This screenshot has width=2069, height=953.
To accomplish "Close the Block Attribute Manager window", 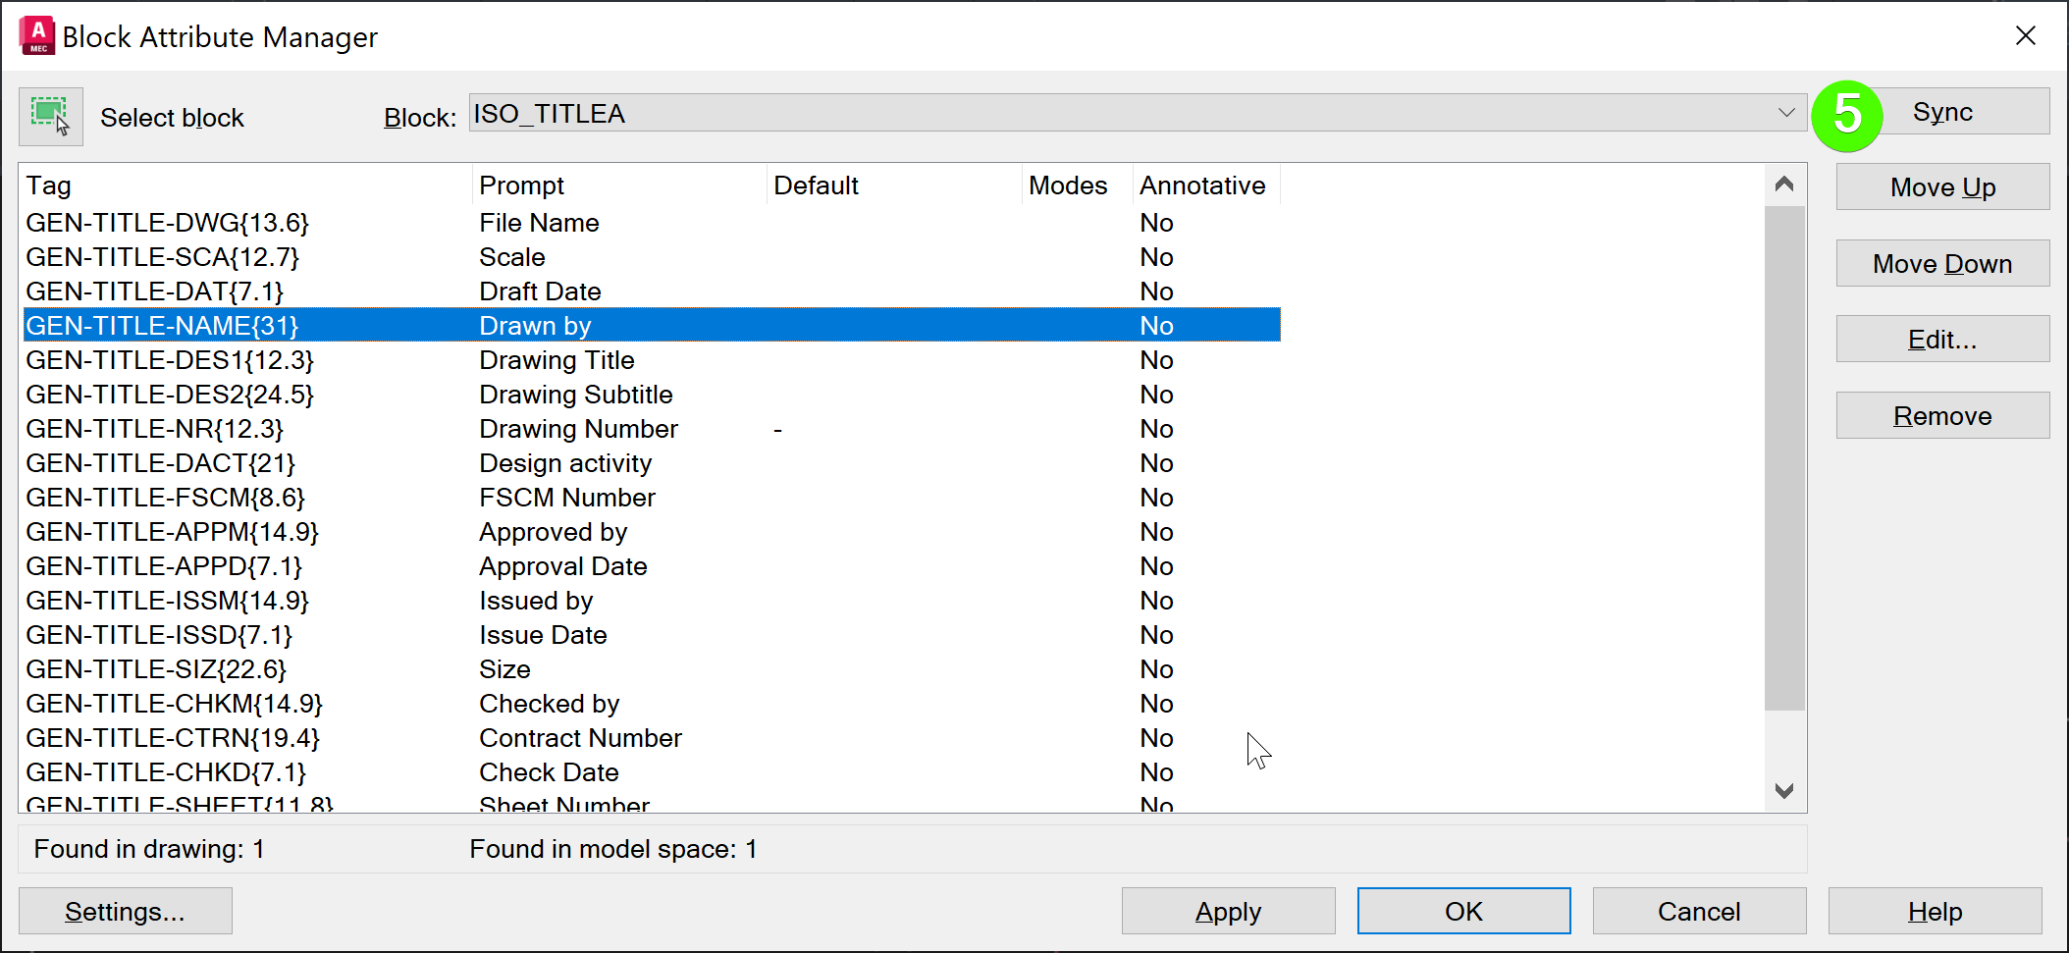I will [2025, 36].
